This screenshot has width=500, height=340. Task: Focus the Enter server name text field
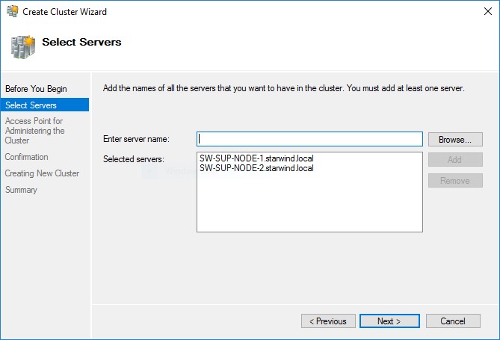click(309, 139)
